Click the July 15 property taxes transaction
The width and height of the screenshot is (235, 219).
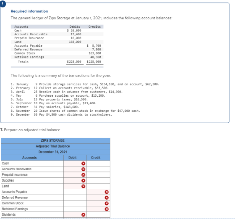click(x=50, y=99)
